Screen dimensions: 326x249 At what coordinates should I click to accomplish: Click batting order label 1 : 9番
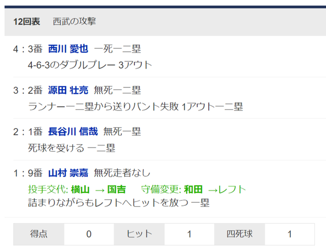pyautogui.click(x=28, y=173)
